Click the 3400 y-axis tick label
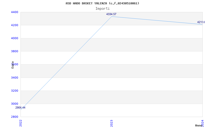Image resolution: width=205 pixels, height=128 pixels. (15, 78)
